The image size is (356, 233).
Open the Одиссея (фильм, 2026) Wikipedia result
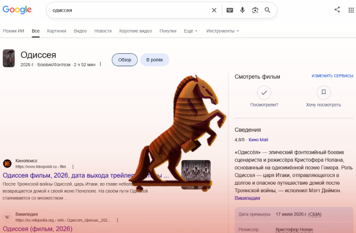click(x=38, y=229)
